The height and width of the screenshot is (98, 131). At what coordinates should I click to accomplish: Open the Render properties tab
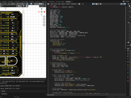[x=128, y=48]
